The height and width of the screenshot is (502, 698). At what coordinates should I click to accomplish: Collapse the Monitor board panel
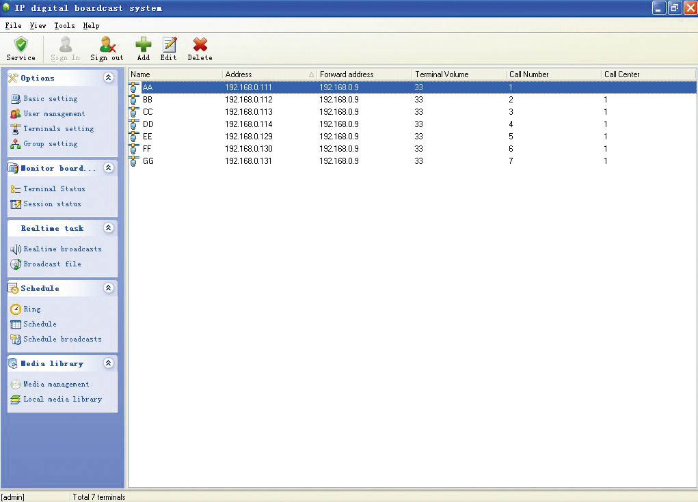pyautogui.click(x=108, y=168)
